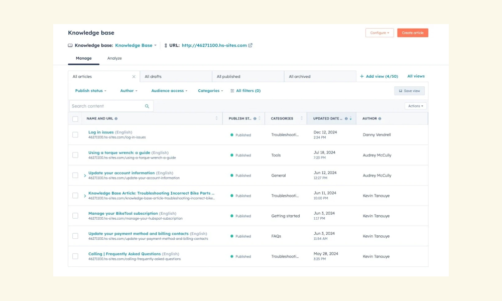
Task: Toggle the select-all checkbox in table header
Action: 75,119
